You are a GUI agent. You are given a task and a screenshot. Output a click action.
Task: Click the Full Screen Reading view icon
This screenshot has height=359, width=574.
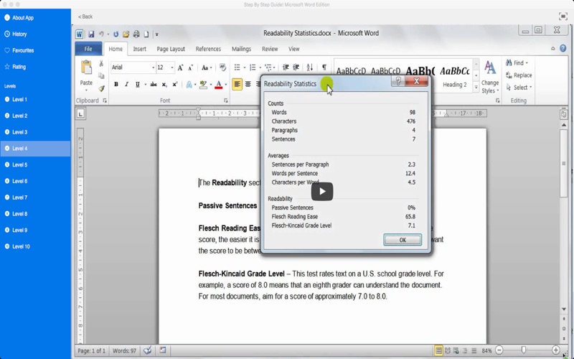coord(447,350)
